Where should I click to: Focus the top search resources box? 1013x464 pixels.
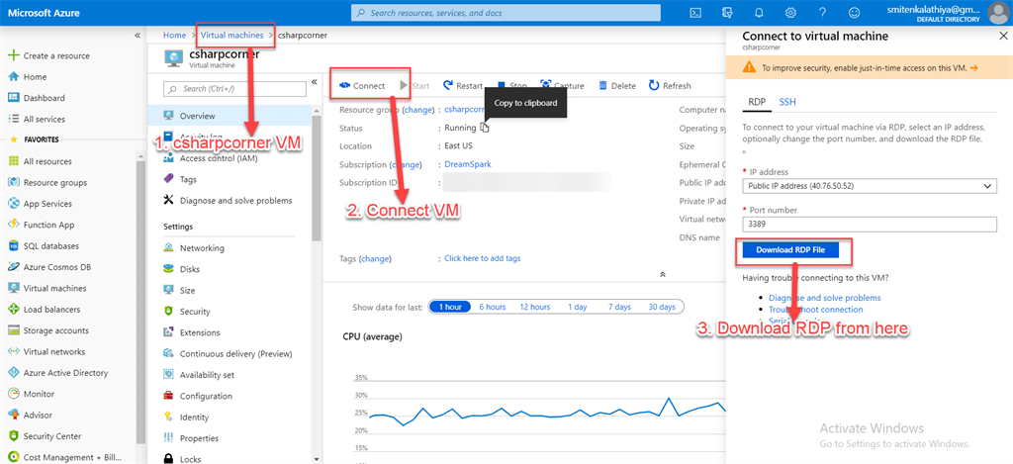(506, 12)
